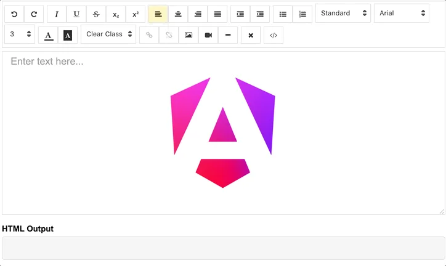The width and height of the screenshot is (446, 266).
Task: Click the 'HTML Output' heading
Action: coord(28,229)
